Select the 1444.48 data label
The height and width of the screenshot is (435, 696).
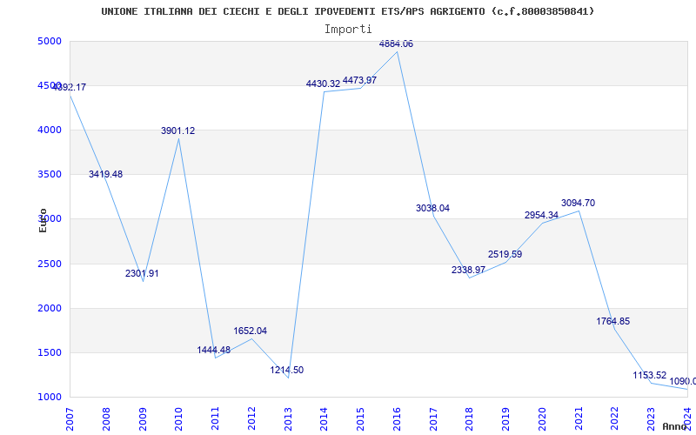(214, 351)
